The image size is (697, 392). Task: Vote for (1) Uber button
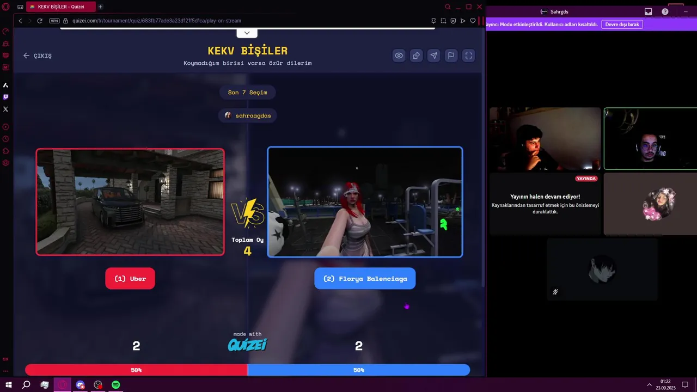coord(130,279)
